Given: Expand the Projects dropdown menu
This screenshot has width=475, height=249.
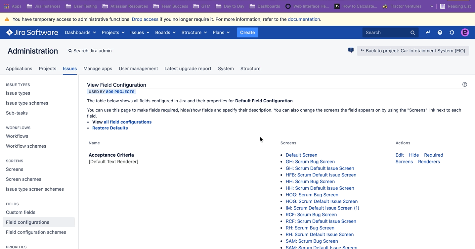Looking at the screenshot, I should [113, 32].
